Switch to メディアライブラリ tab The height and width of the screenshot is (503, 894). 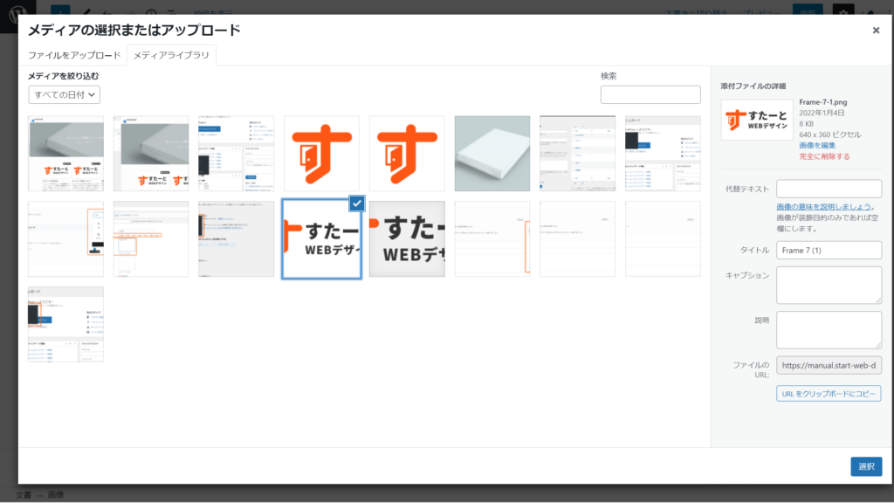click(171, 55)
